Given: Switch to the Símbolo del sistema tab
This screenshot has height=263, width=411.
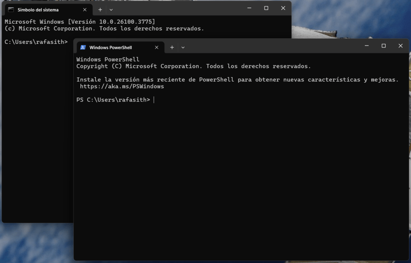Looking at the screenshot, I should pyautogui.click(x=38, y=10).
